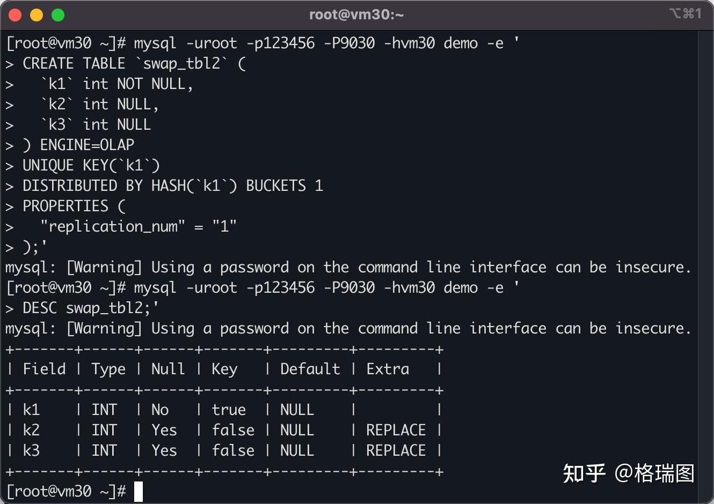
Task: Click the Default column header
Action: pyautogui.click(x=310, y=369)
